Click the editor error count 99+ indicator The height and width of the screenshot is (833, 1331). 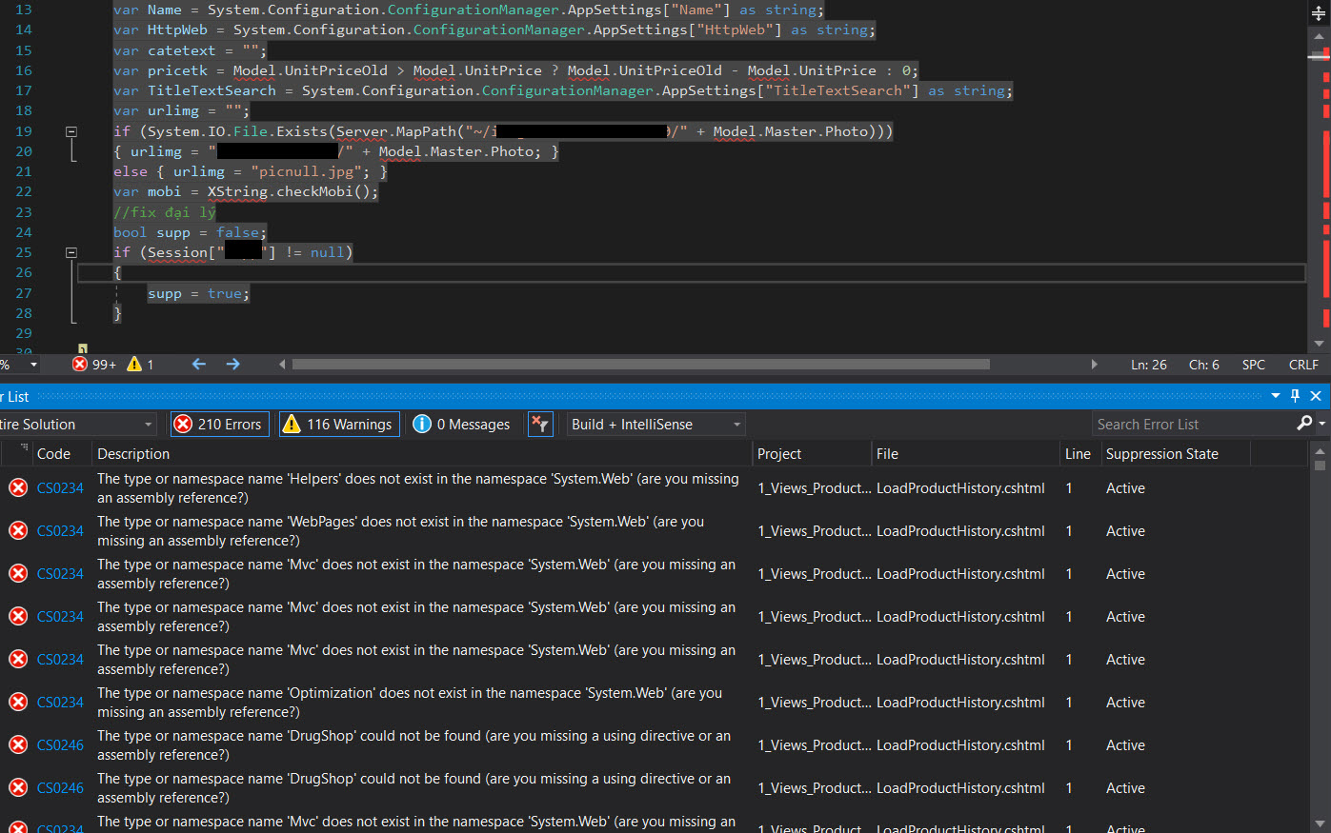click(x=93, y=365)
